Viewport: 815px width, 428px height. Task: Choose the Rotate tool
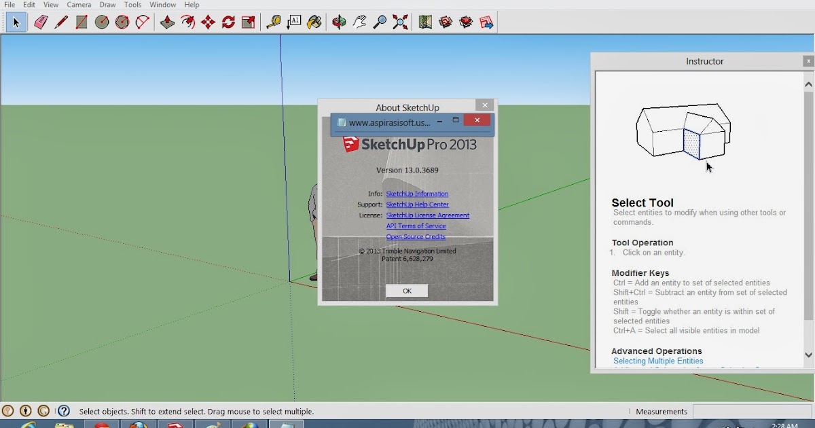pos(229,22)
